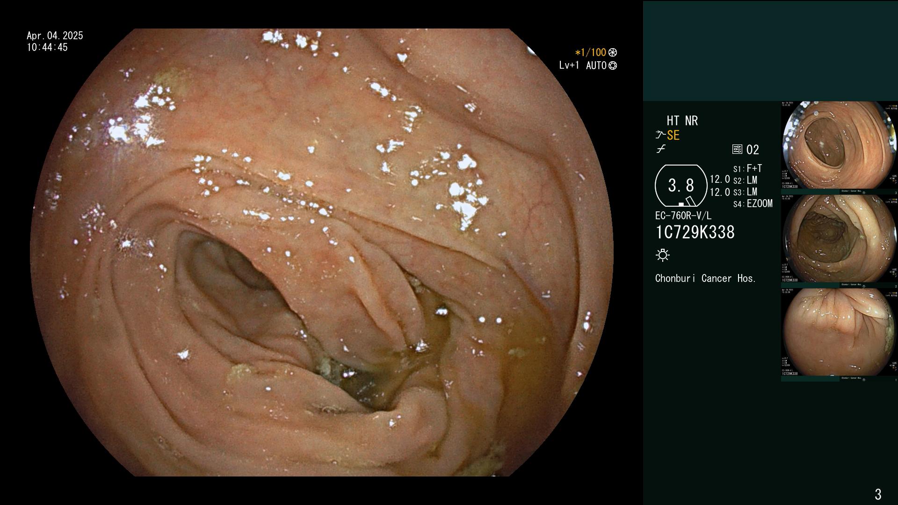Select the slashed-f icon under SE
898x505 pixels.
661,149
